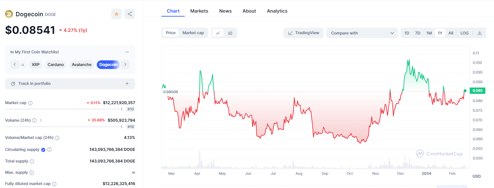Click the current price marker dot on chart
Viewport: 494px width, 188px height.
pyautogui.click(x=465, y=91)
